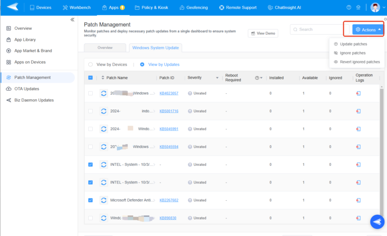Open the operation log icon for KB4023057

tap(358, 93)
